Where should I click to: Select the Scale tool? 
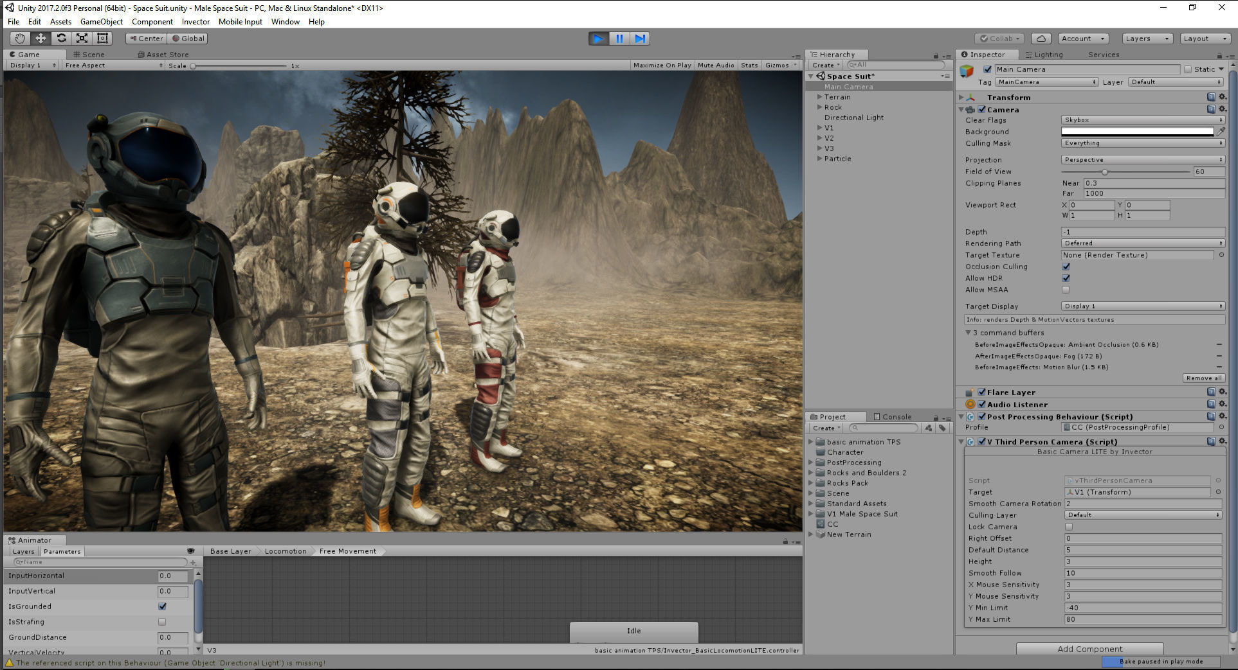click(82, 39)
